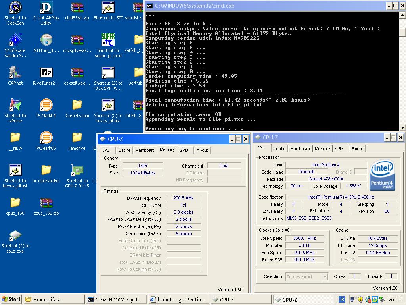This screenshot has height=305, width=406.
Task: Open the Shortcut to SPI icon
Action: click(x=108, y=8)
